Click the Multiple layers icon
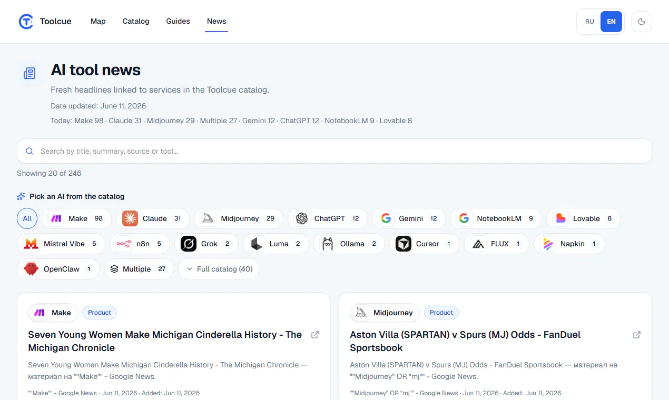 114,269
